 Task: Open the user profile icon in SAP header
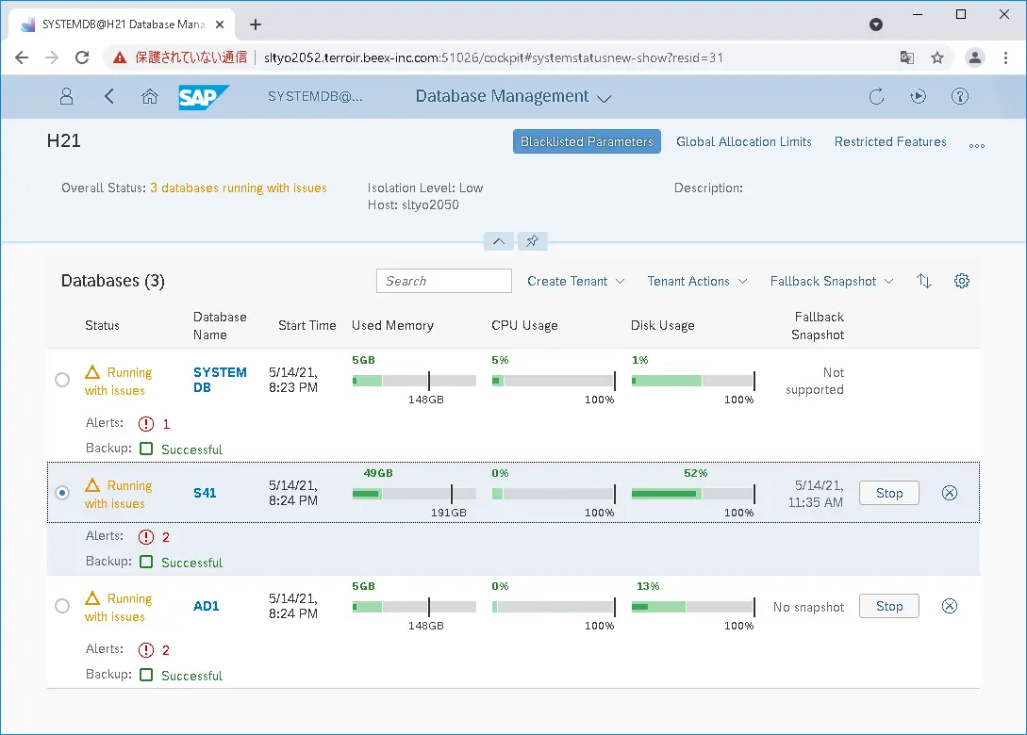point(66,97)
